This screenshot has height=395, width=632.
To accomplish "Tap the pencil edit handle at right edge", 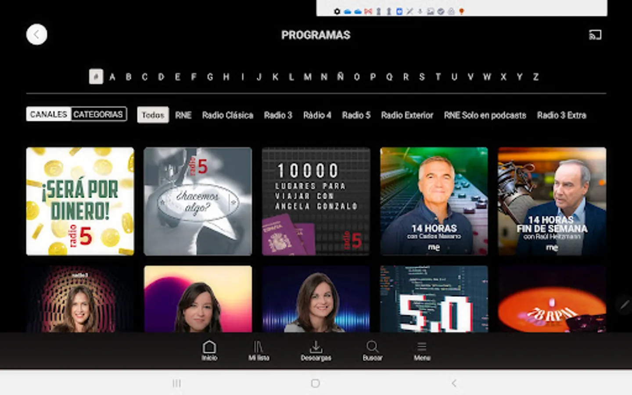I will click(x=624, y=305).
